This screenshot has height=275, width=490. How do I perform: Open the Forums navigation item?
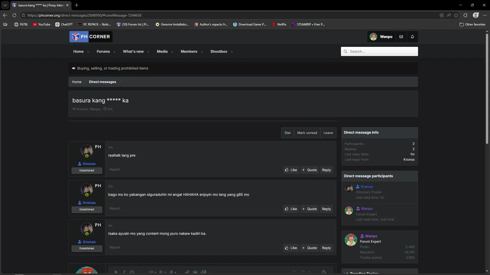[103, 51]
